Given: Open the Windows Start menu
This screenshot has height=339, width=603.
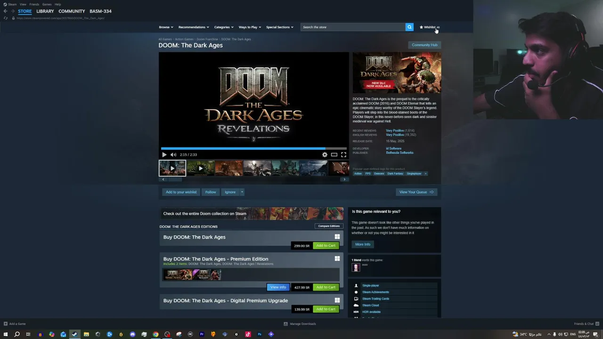Looking at the screenshot, I should click(6, 334).
